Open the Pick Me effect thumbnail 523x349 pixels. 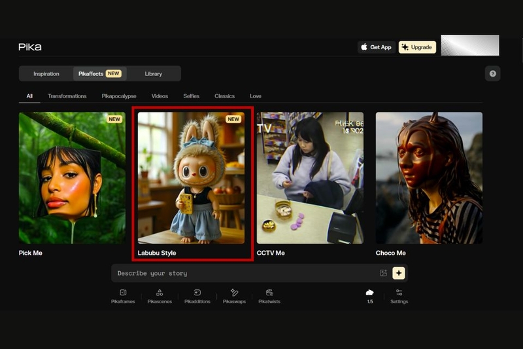[x=72, y=177]
